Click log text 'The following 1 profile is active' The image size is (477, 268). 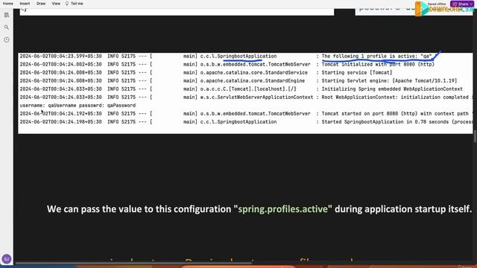click(370, 57)
